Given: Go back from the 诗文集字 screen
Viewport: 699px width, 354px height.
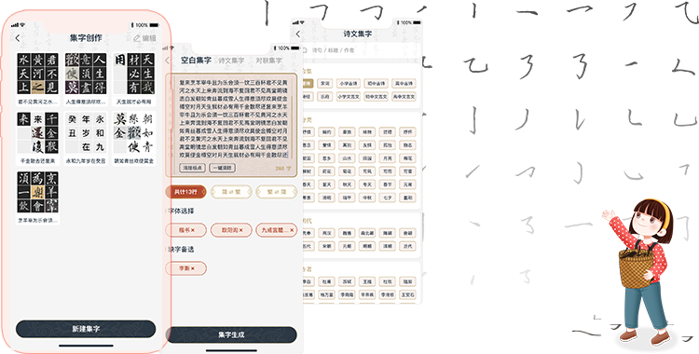Looking at the screenshot, I should click(298, 34).
